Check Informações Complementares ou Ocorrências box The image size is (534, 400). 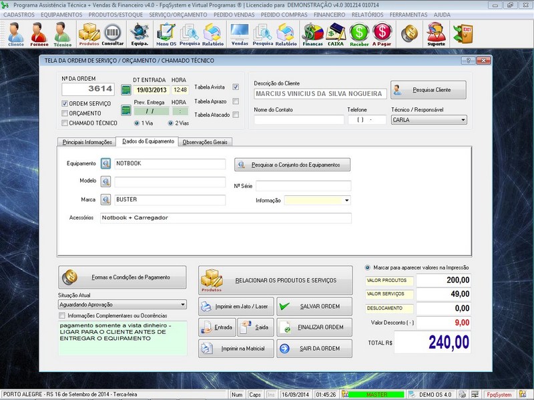[x=62, y=315]
